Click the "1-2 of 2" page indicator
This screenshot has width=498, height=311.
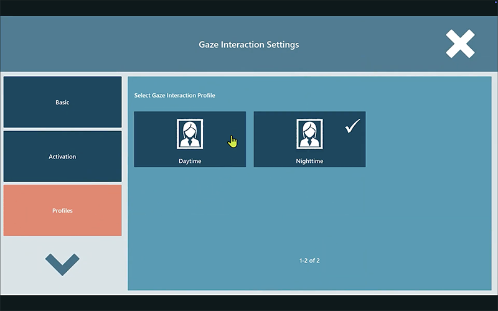pyautogui.click(x=309, y=261)
